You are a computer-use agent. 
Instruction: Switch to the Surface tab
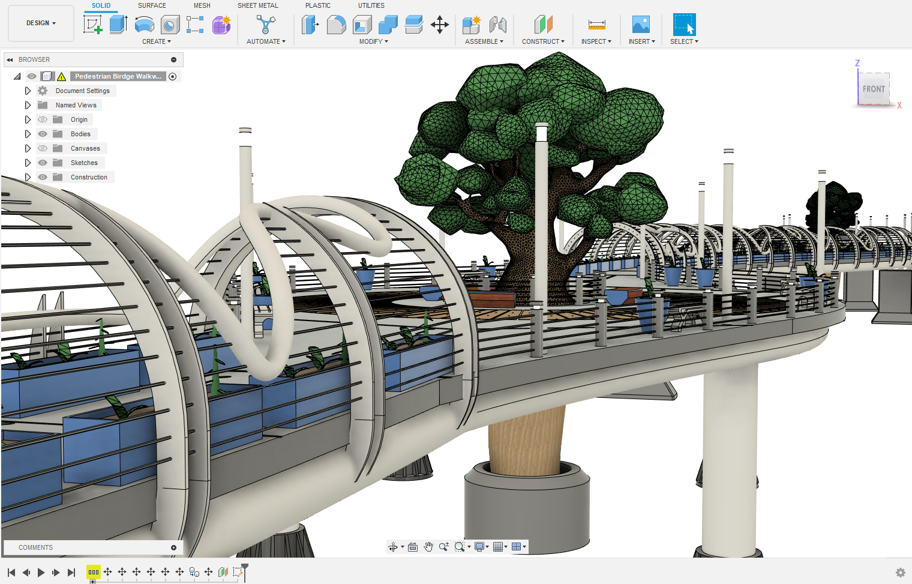pos(151,5)
